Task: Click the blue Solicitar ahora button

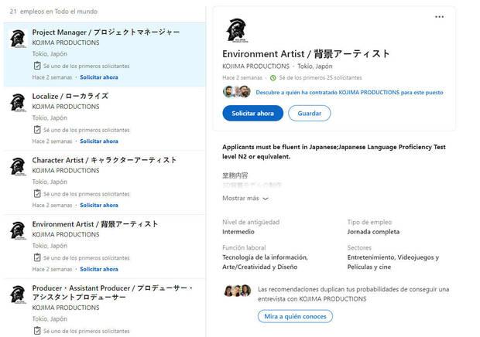Action: [x=253, y=114]
